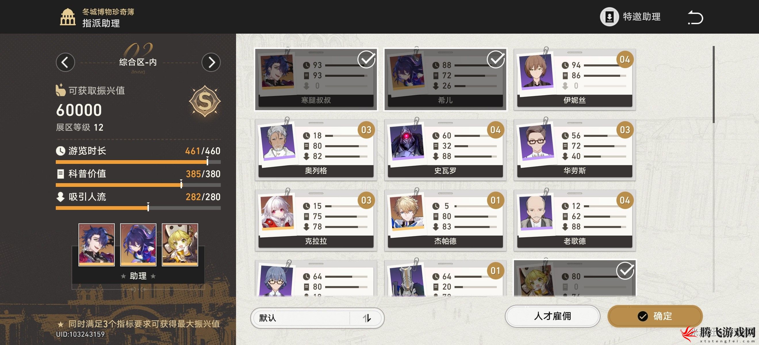Viewport: 759px width, 345px height.
Task: Click the assistant list vertical scrollbar
Action: pyautogui.click(x=714, y=84)
